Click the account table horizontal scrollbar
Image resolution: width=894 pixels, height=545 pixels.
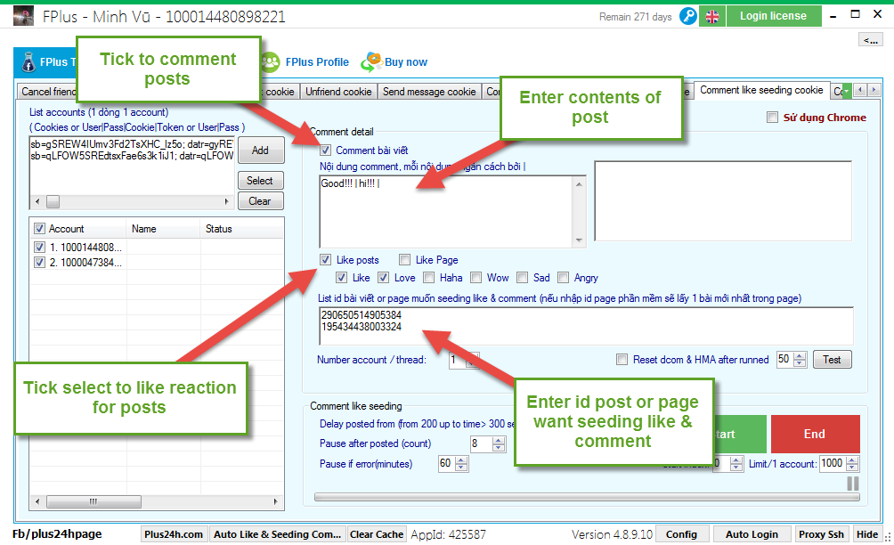156,501
